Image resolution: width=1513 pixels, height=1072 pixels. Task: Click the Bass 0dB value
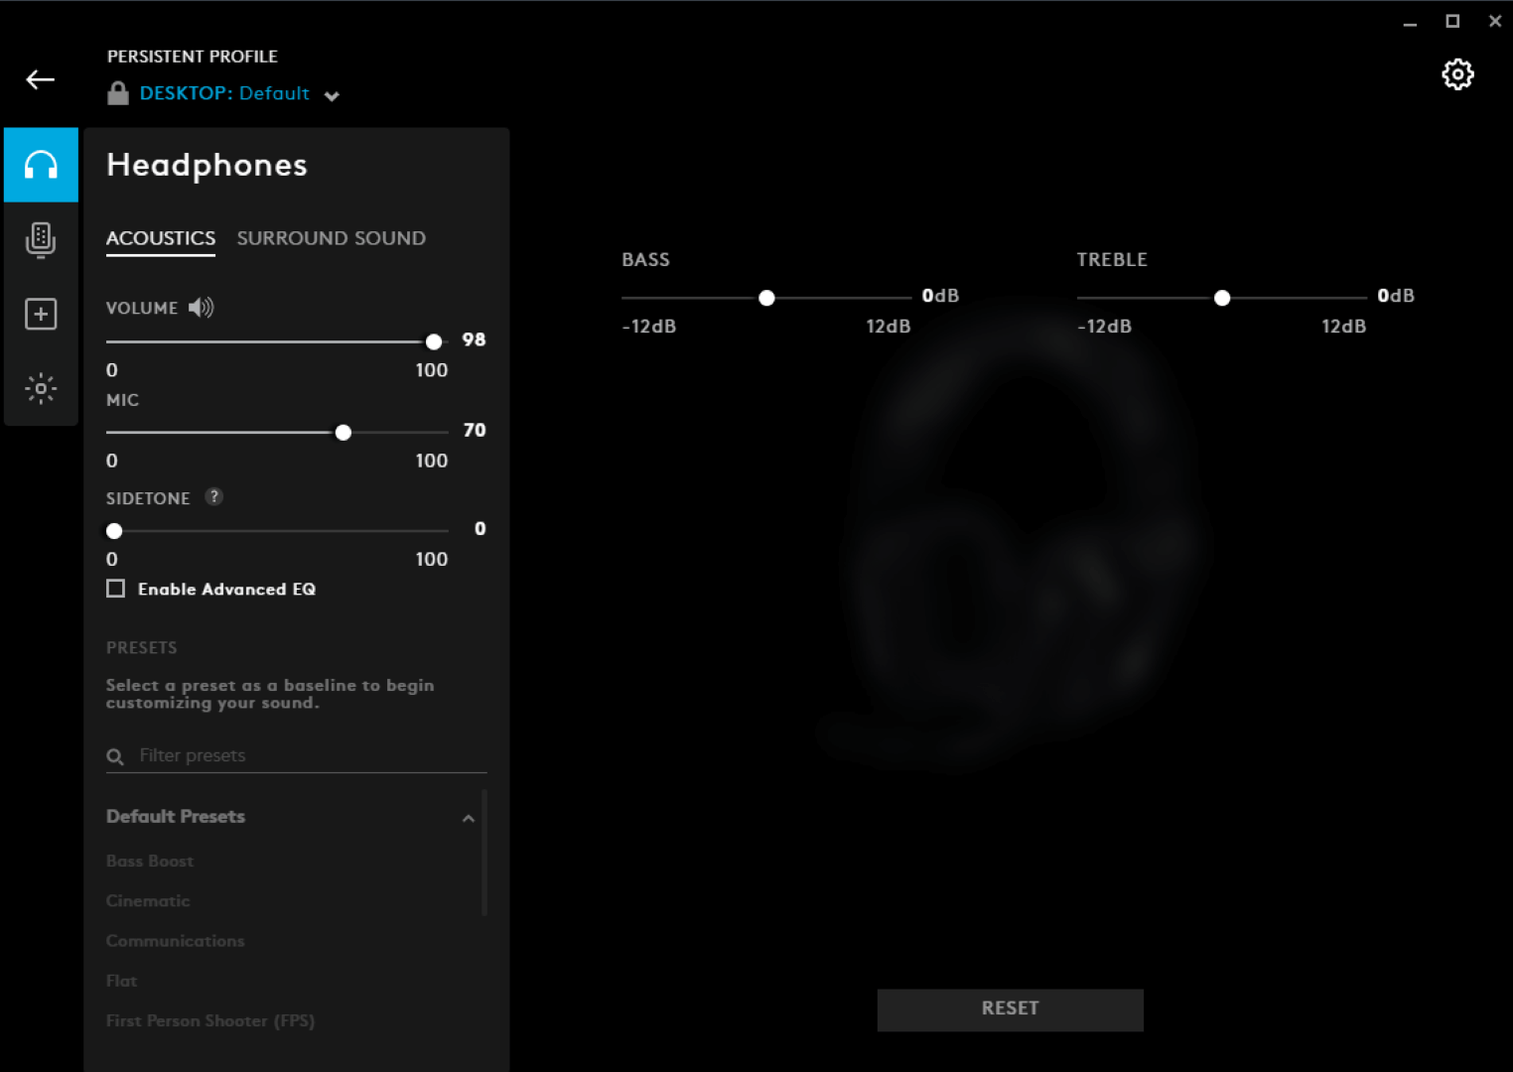pos(940,296)
